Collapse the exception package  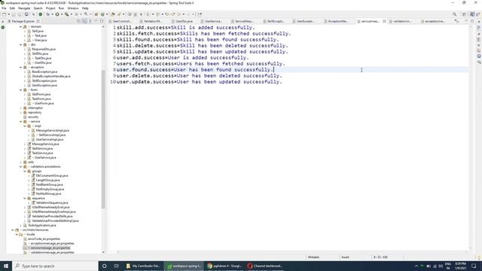[x=21, y=67]
